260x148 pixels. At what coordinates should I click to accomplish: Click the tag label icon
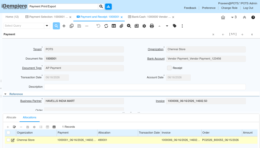tap(175, 26)
